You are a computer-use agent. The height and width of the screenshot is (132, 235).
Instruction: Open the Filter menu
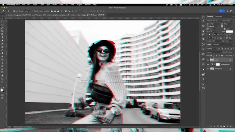pyautogui.click(x=61, y=5)
